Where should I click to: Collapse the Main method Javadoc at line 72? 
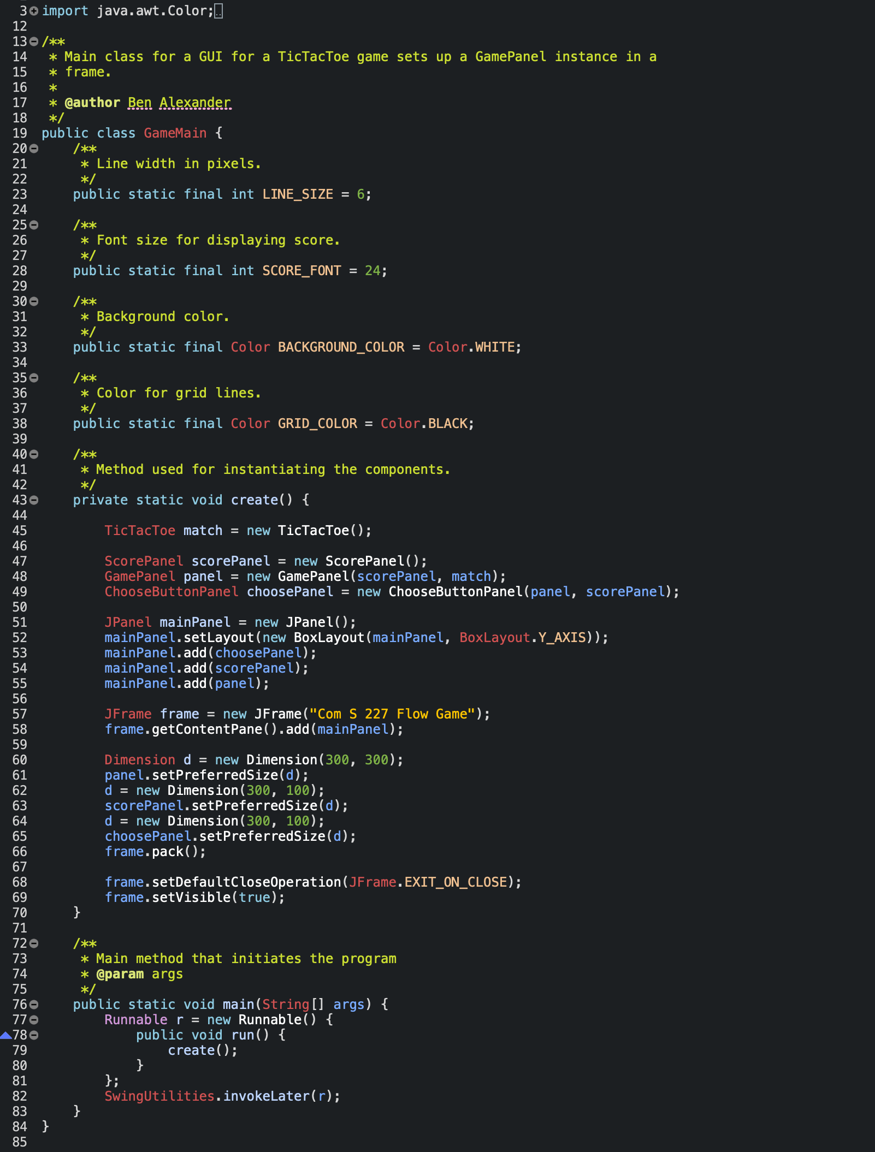[34, 943]
